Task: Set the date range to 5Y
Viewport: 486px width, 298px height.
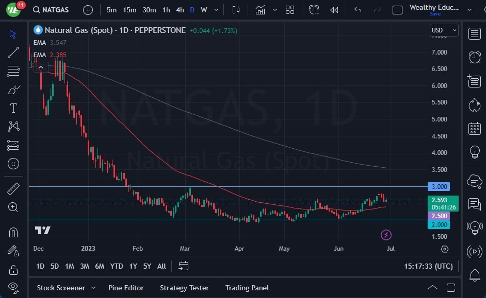Action: 147,266
